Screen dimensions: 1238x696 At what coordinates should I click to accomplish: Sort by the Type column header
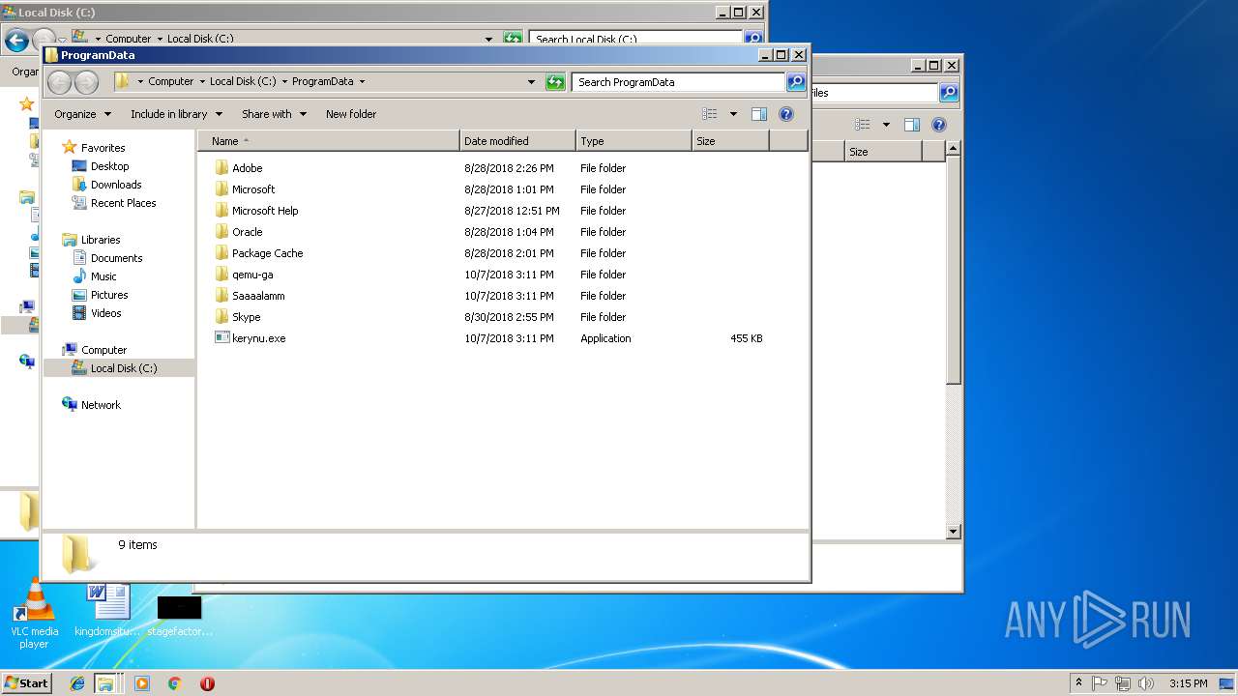[x=634, y=141]
